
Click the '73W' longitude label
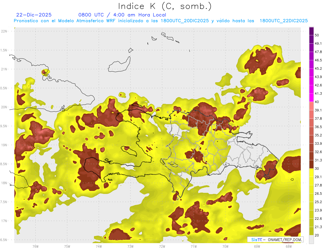(130, 246)
